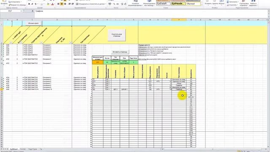Click the first sheet navigation arrow
This screenshot has width=270, height=152.
[x=1, y=149]
